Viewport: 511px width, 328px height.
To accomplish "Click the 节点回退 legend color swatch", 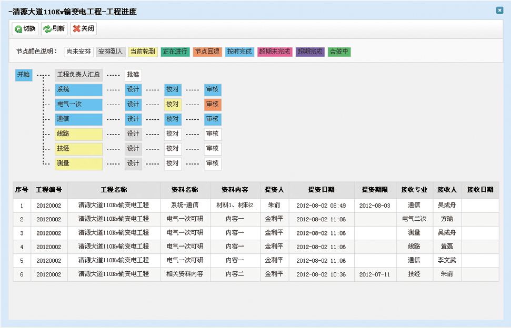I will (207, 52).
